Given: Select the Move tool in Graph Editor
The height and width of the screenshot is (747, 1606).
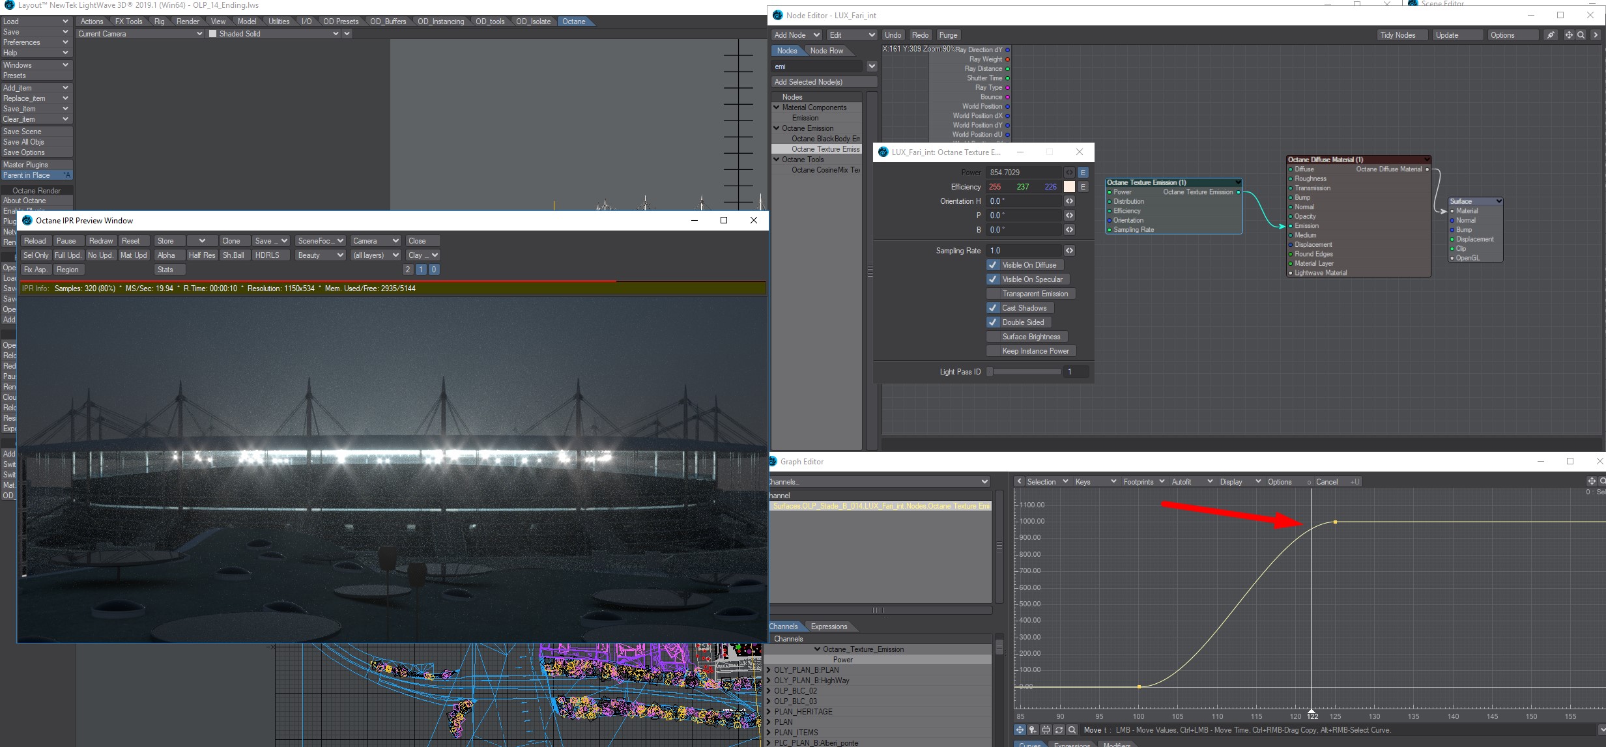Looking at the screenshot, I should [x=1020, y=730].
